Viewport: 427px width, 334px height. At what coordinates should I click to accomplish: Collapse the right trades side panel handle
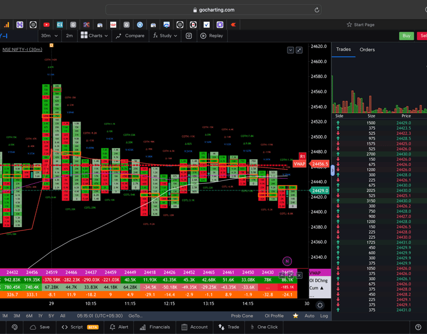(x=332, y=171)
